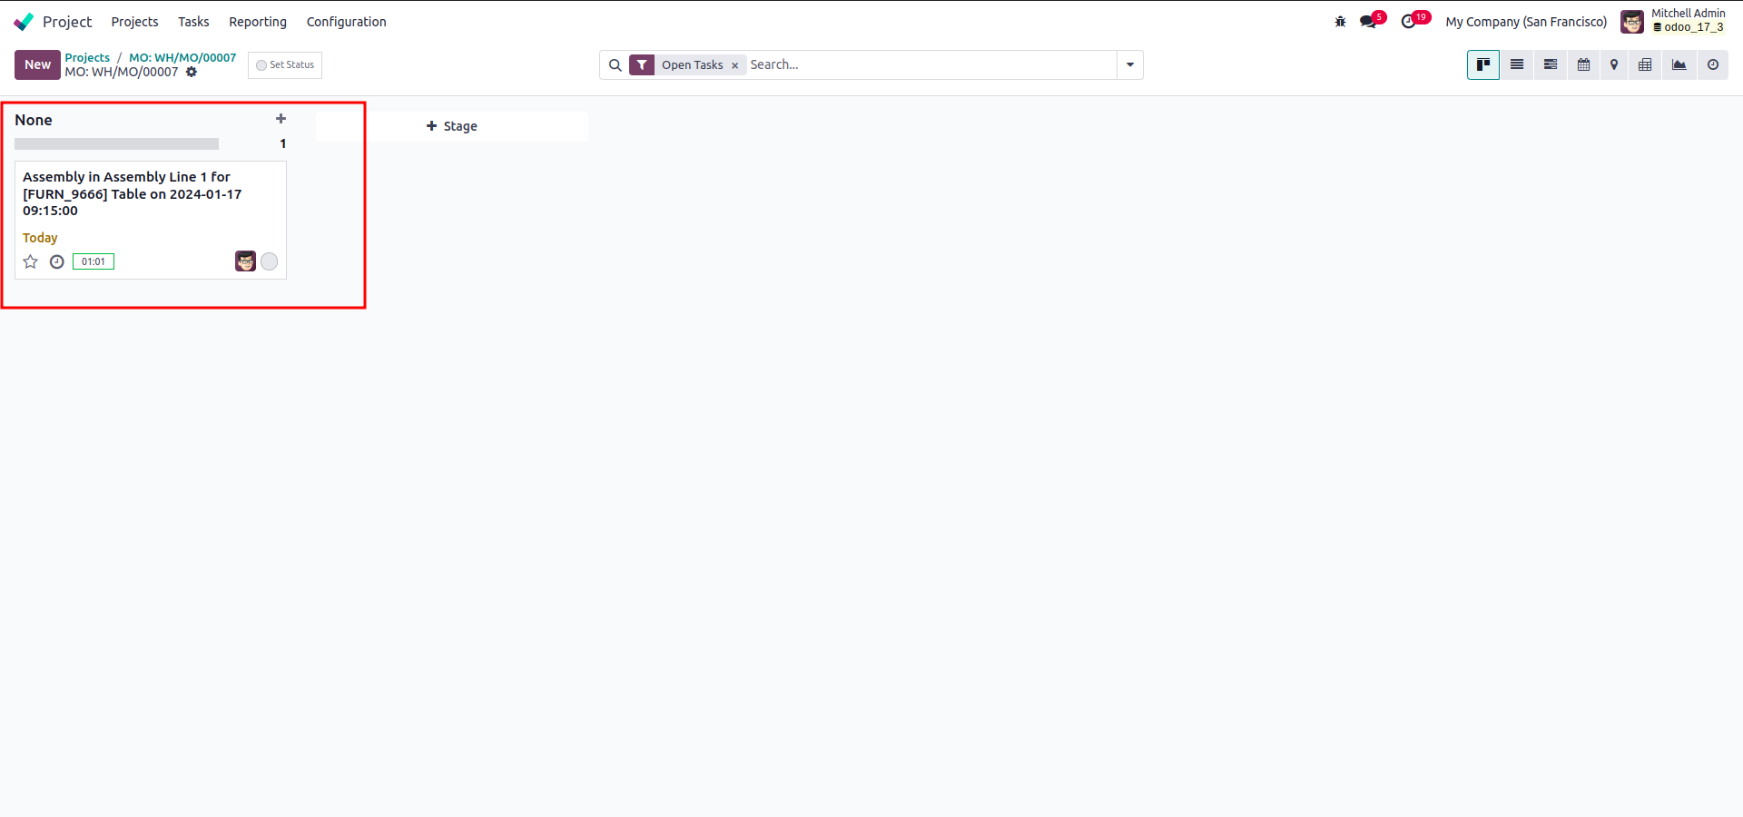The width and height of the screenshot is (1743, 817).
Task: Switch to Activity view
Action: 1713,64
